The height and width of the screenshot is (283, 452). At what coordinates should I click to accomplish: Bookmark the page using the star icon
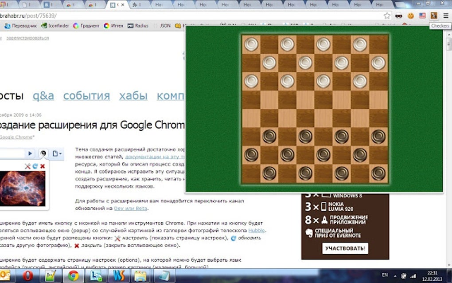[387, 15]
